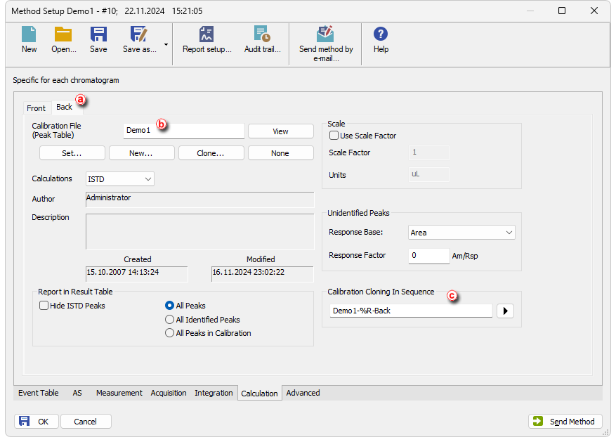Open the Response Base dropdown
Image resolution: width=616 pixels, height=442 pixels.
click(461, 233)
